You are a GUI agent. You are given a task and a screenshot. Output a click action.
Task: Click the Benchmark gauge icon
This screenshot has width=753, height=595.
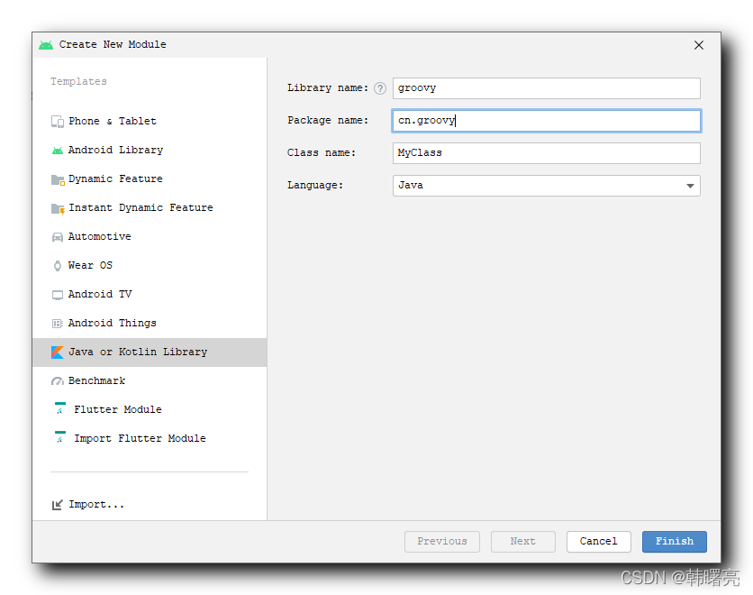coord(58,381)
